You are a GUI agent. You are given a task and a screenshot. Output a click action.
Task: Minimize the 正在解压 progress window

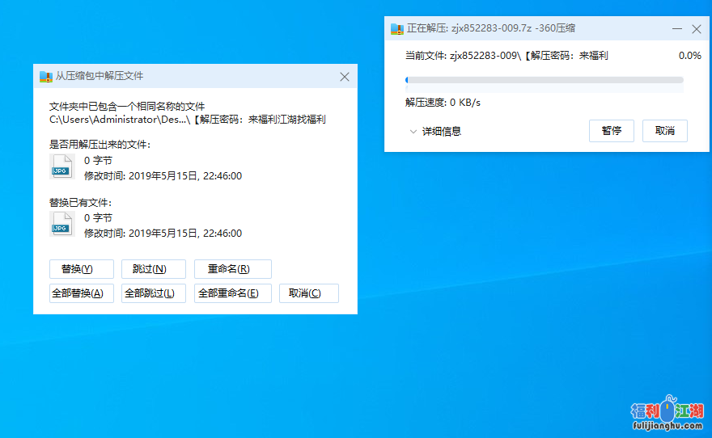click(677, 29)
